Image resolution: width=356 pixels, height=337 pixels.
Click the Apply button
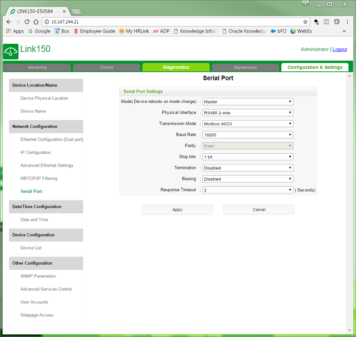coord(177,210)
